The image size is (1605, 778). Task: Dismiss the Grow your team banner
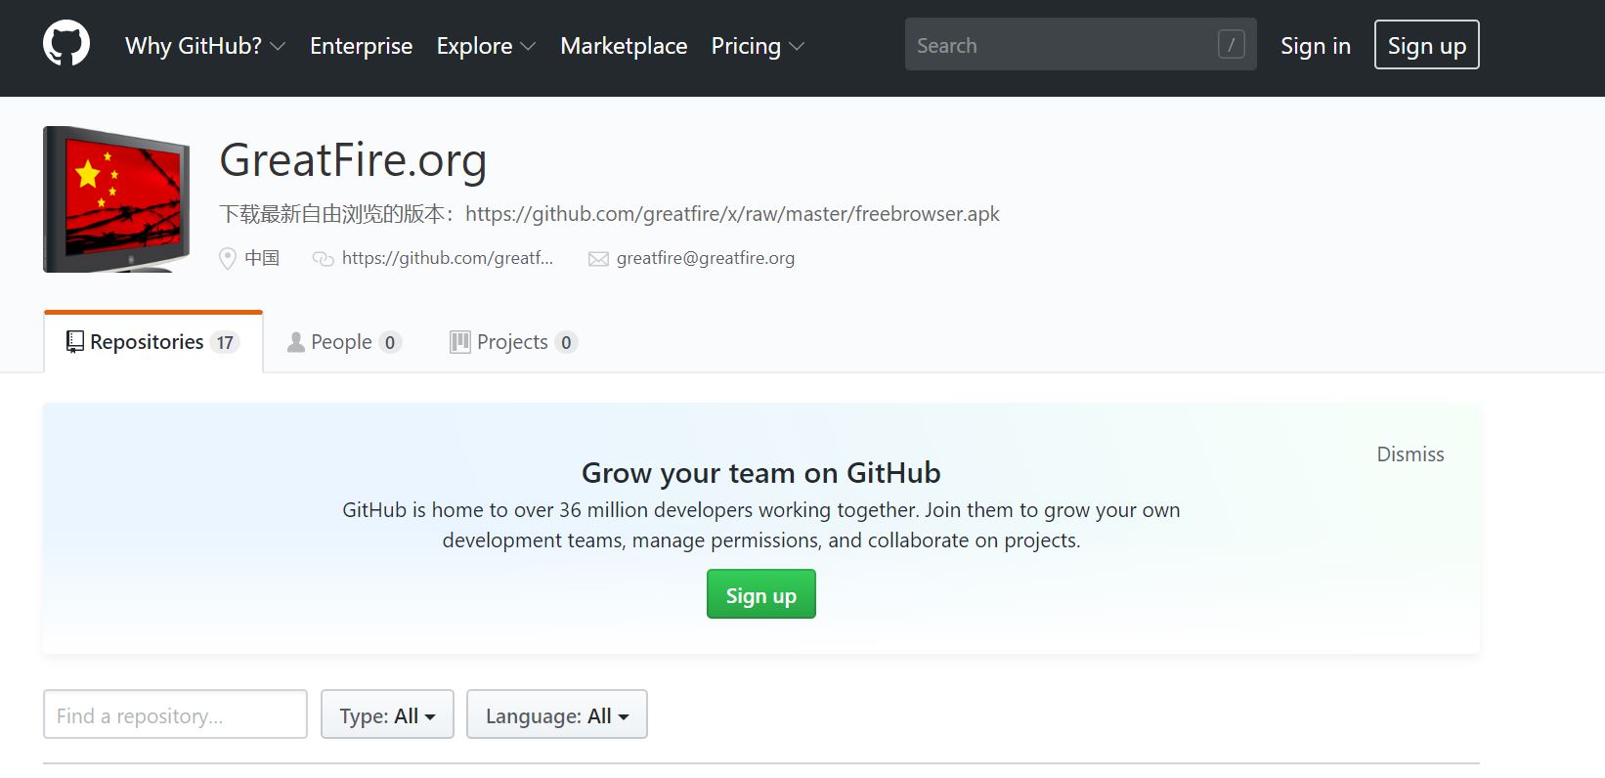pos(1410,454)
